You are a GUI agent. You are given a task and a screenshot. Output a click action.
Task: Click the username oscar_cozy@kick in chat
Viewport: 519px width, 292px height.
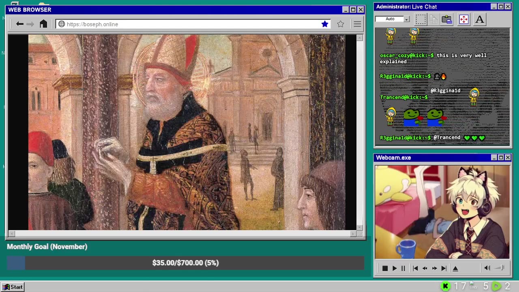click(x=407, y=55)
